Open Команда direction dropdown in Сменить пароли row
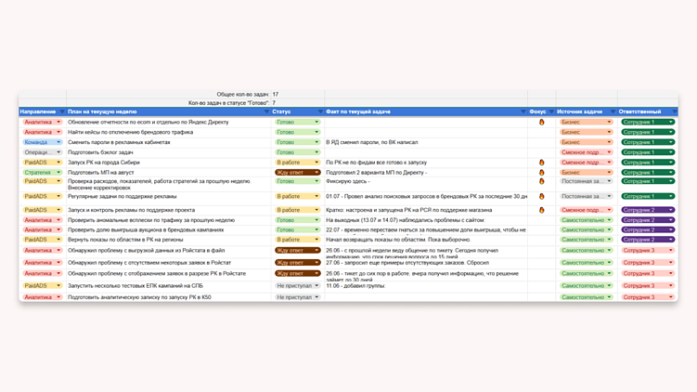The width and height of the screenshot is (697, 392). click(x=43, y=142)
